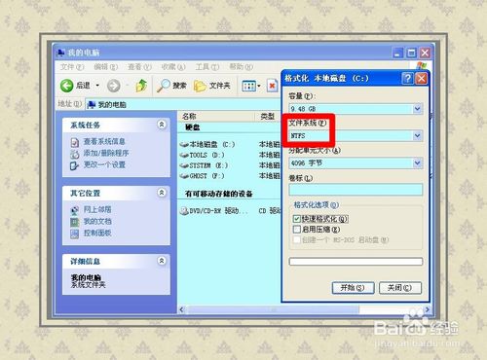Open the Views icon dropdown
The height and width of the screenshot is (360, 487).
click(x=251, y=86)
